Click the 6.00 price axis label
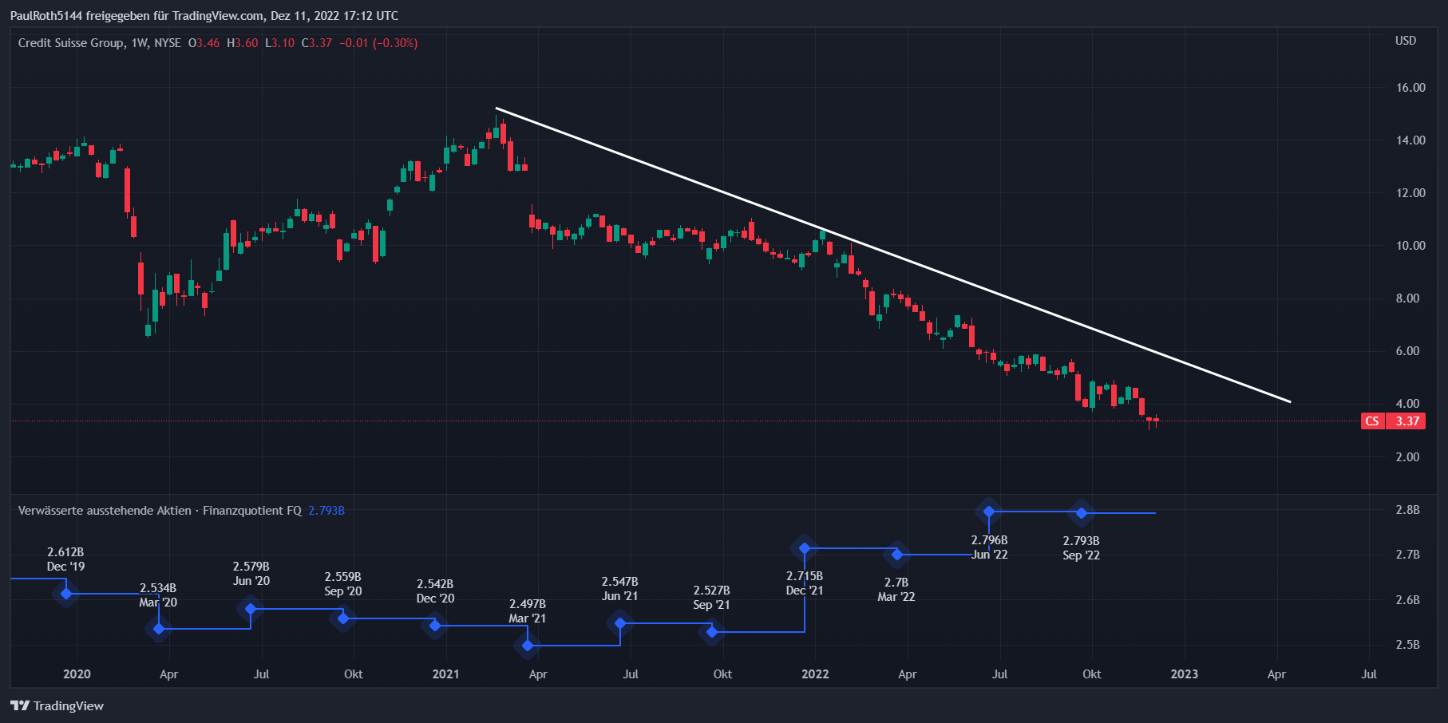 [x=1407, y=351]
